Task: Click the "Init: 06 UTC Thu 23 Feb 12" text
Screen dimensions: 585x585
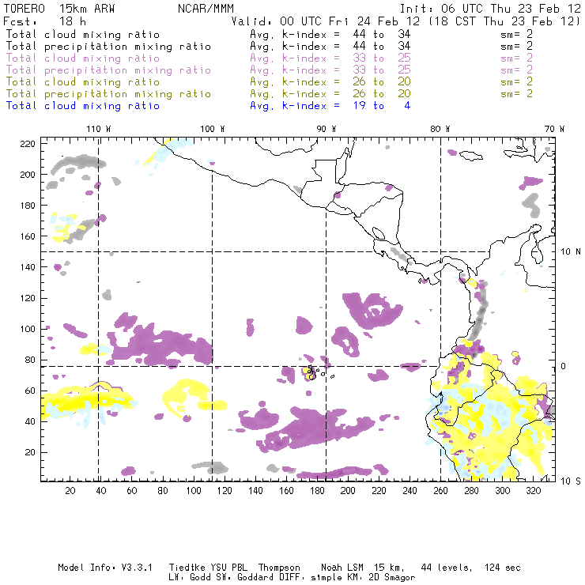Action: [x=490, y=9]
